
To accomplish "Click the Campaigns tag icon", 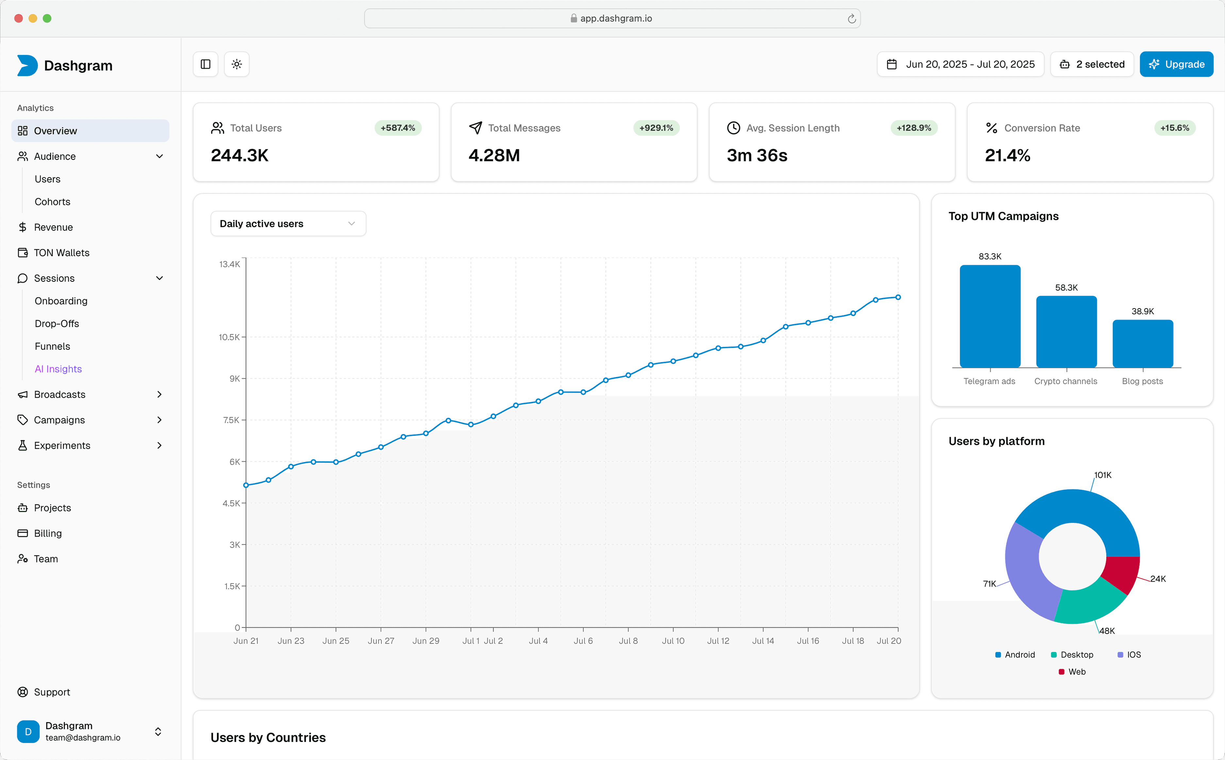I will pyautogui.click(x=23, y=420).
